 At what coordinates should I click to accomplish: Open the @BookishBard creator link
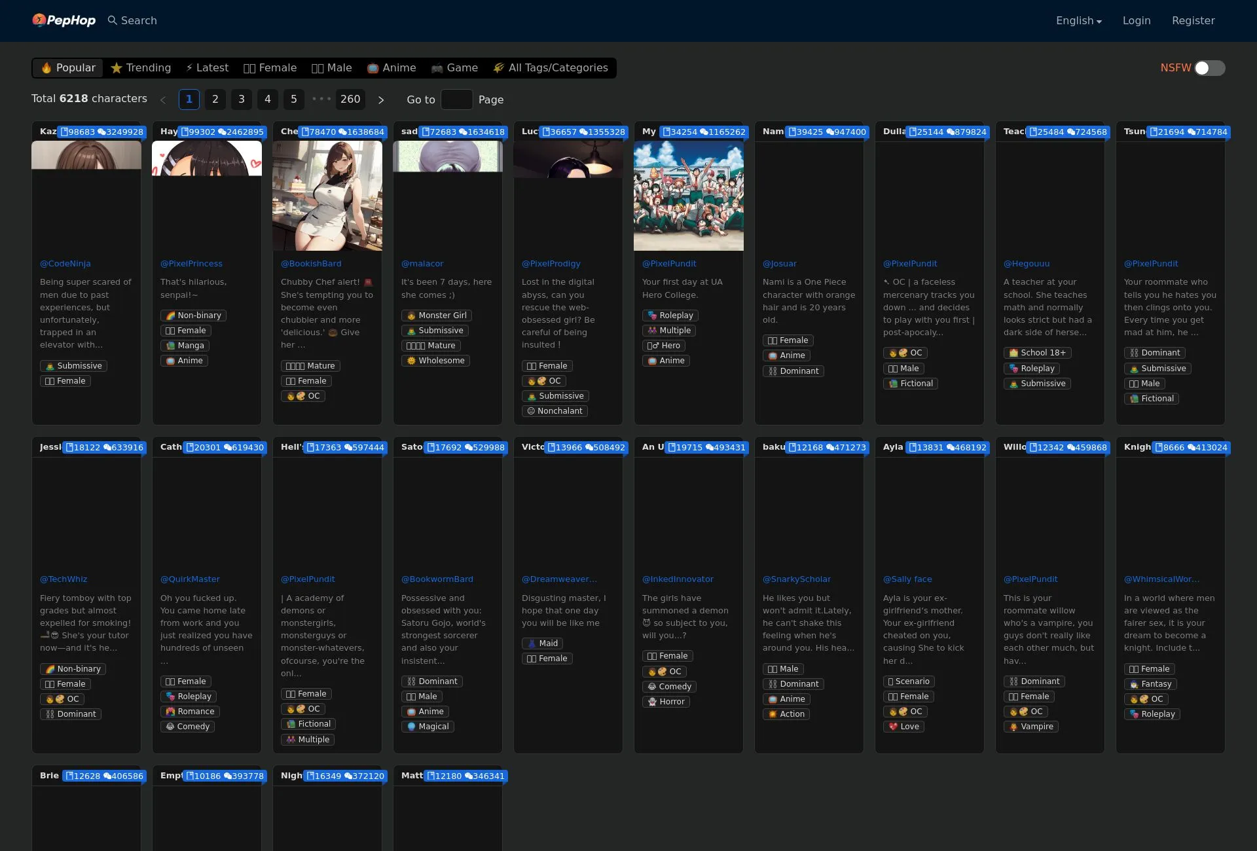[x=311, y=264]
